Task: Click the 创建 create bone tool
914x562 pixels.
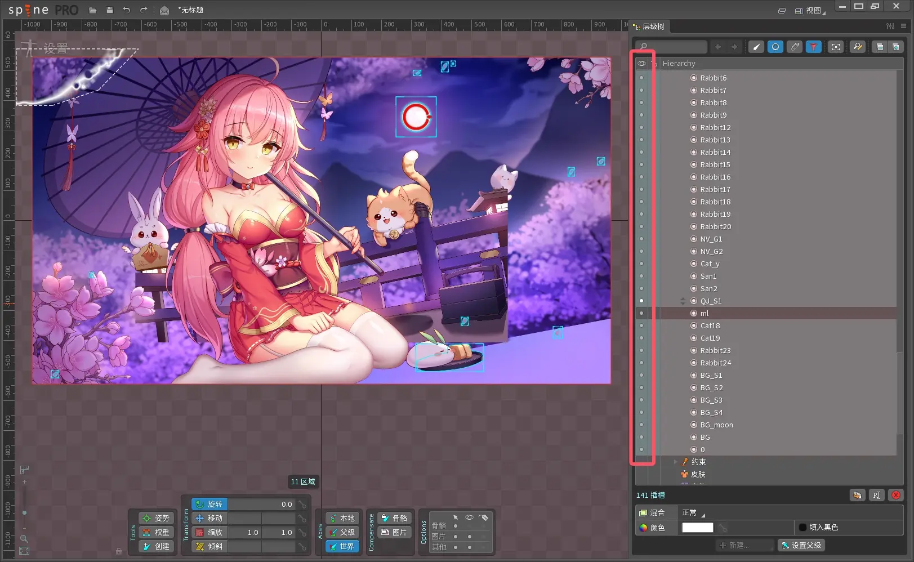Action: (156, 546)
